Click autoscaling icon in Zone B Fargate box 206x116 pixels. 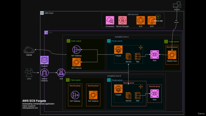141,87
